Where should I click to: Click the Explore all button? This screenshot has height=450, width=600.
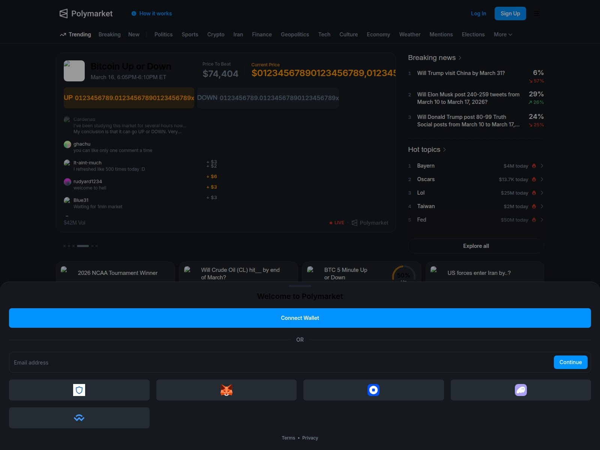click(x=475, y=246)
